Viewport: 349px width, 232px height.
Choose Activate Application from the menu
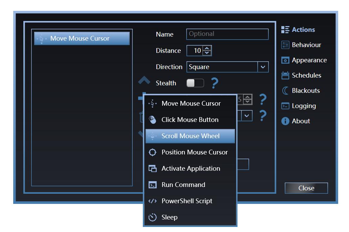click(190, 168)
